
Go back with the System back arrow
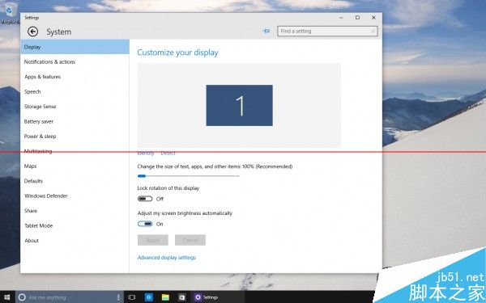point(32,32)
